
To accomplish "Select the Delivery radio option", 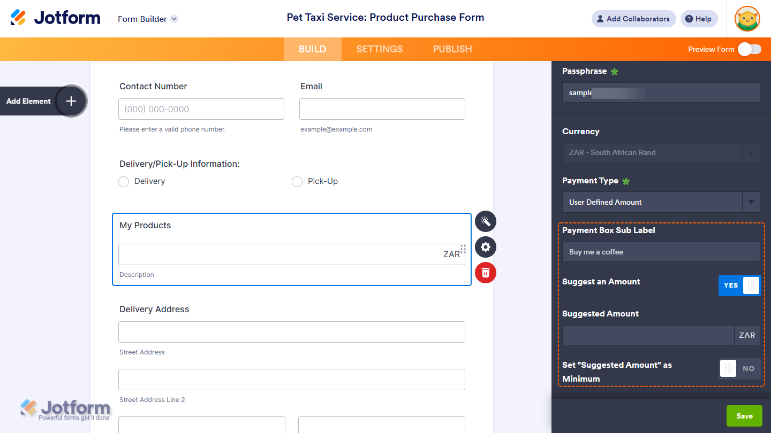I will click(x=124, y=182).
